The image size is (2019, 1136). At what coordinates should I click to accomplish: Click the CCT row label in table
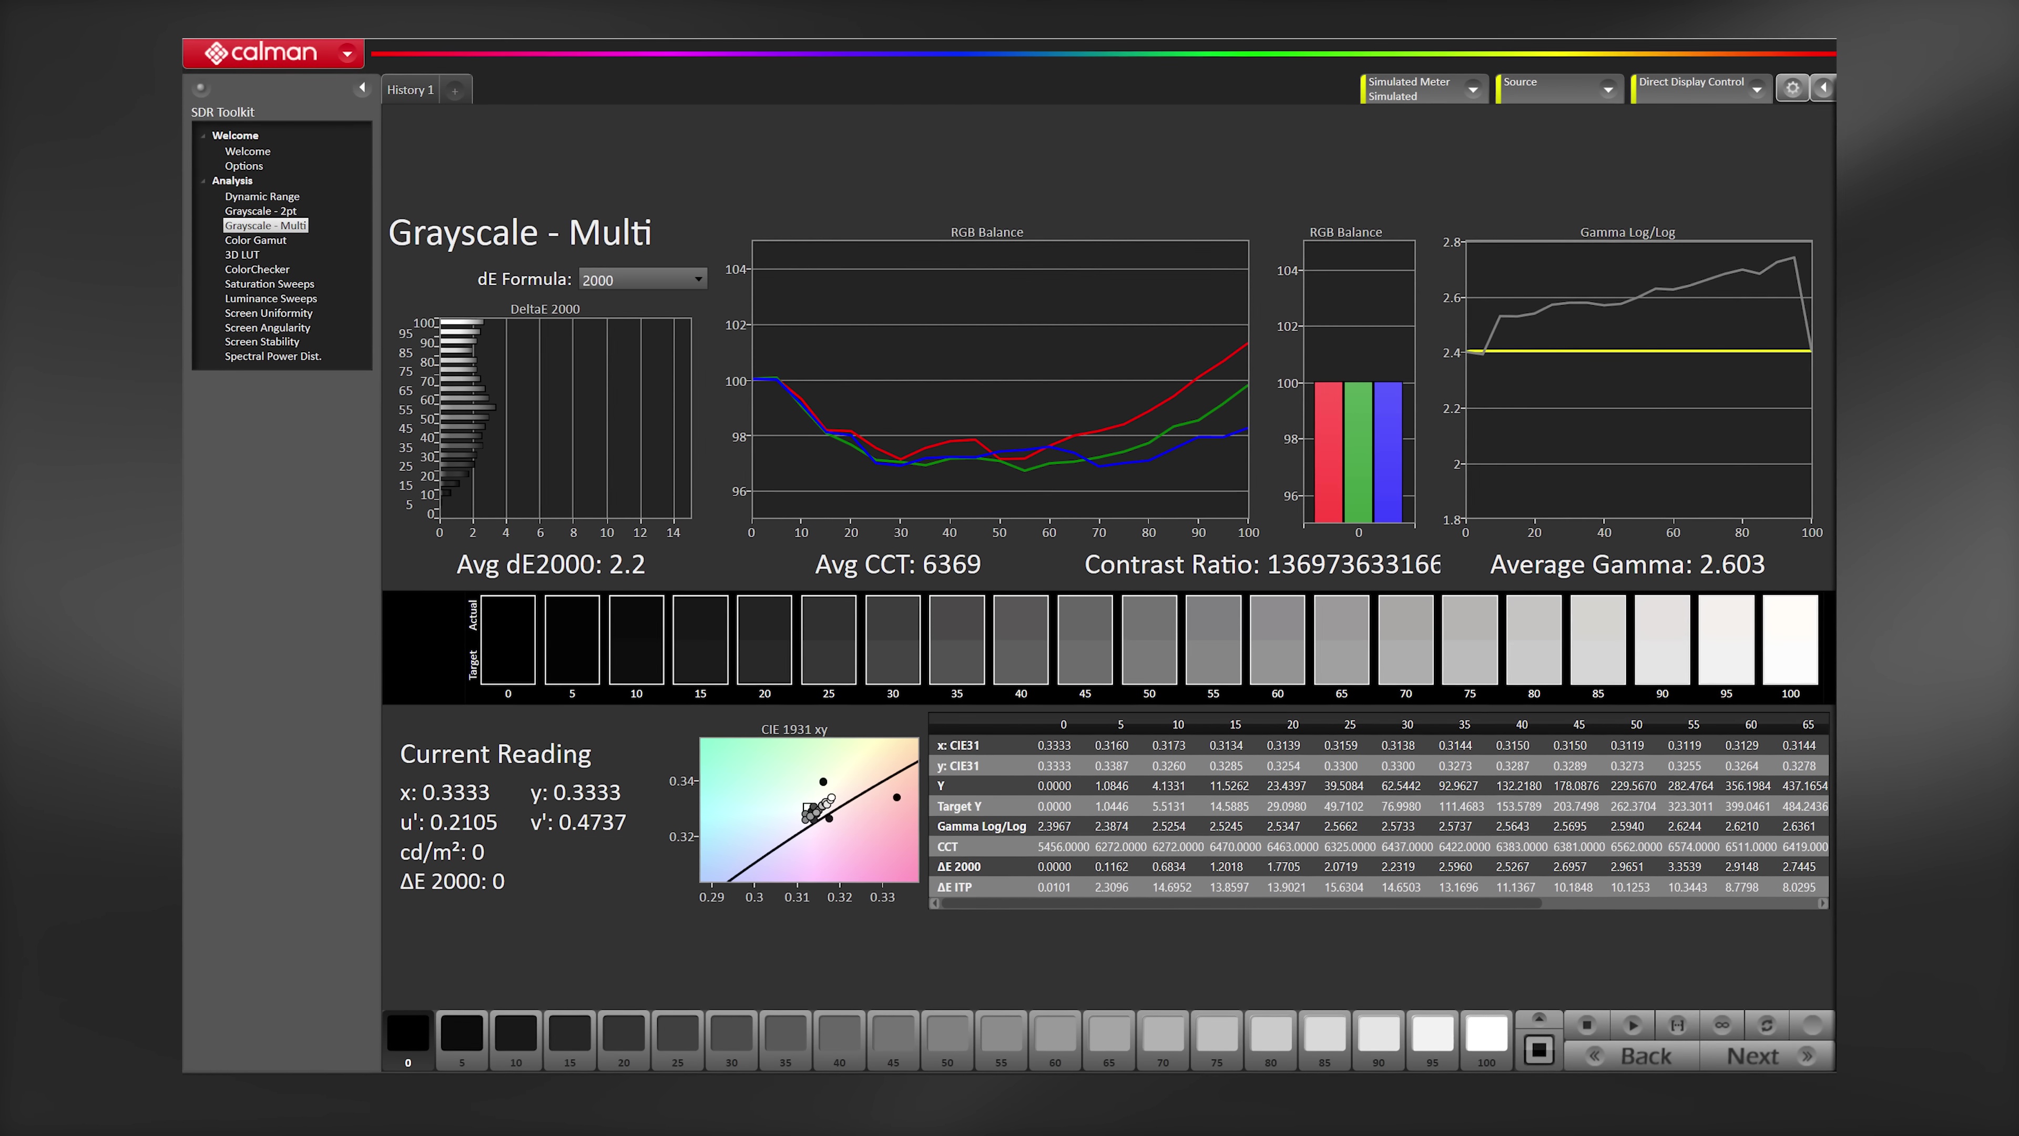947,847
